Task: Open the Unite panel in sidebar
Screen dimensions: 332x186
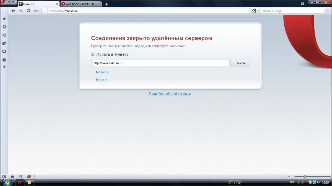Action: (4, 35)
